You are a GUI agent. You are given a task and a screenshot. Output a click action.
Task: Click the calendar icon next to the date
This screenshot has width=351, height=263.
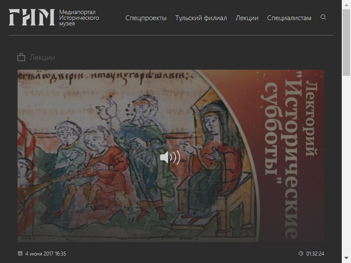tap(20, 253)
